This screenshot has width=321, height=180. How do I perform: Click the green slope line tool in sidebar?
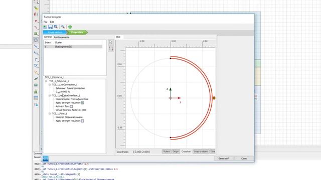(x=36, y=78)
